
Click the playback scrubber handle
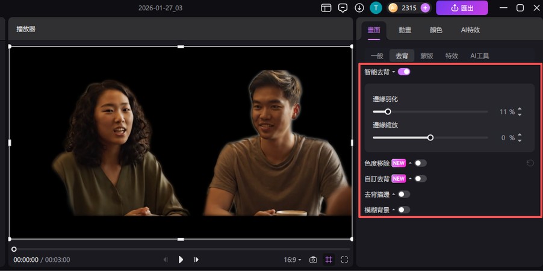tap(14, 249)
